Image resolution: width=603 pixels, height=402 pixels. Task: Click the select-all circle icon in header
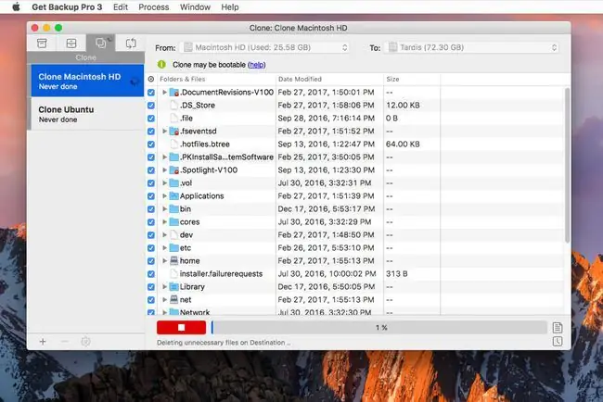coord(151,79)
